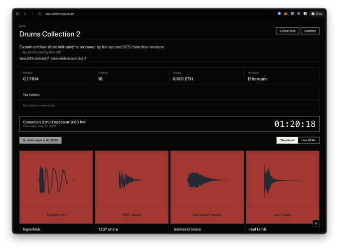The image size is (339, 250).
Task: Toggle the browser sidebar icon
Action: (17, 14)
